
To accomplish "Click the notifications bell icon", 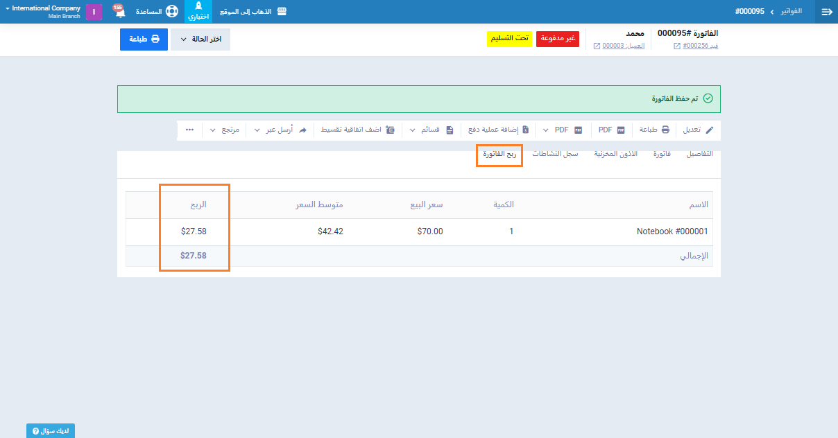I will click(119, 12).
